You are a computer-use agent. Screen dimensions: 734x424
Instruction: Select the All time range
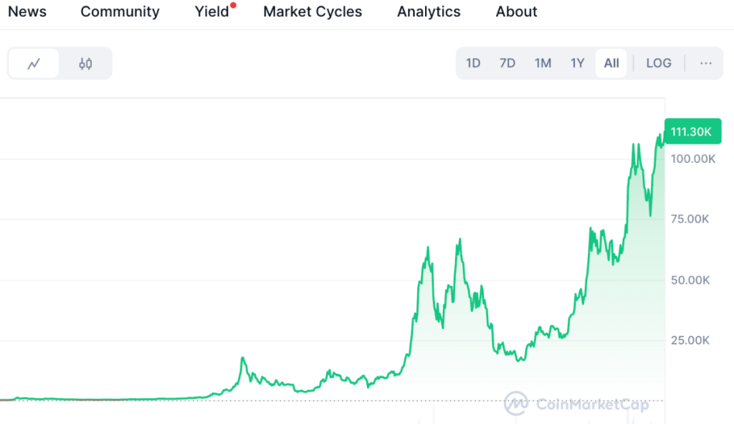[x=611, y=63]
